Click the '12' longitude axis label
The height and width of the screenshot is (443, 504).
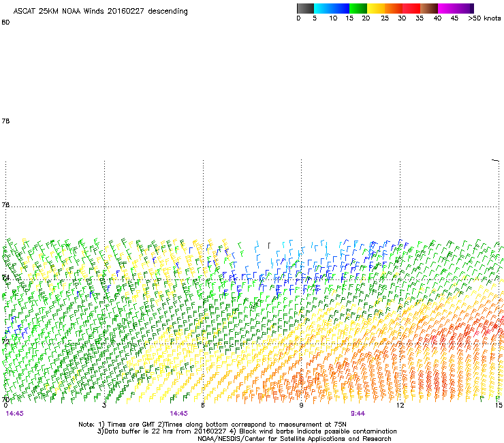click(x=400, y=406)
